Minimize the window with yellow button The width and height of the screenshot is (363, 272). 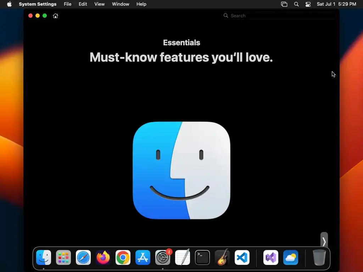click(38, 16)
